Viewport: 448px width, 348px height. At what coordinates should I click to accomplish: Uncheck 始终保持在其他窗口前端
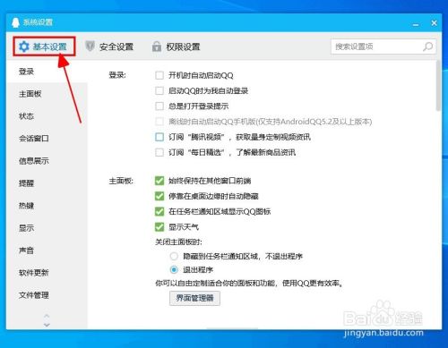pos(159,181)
